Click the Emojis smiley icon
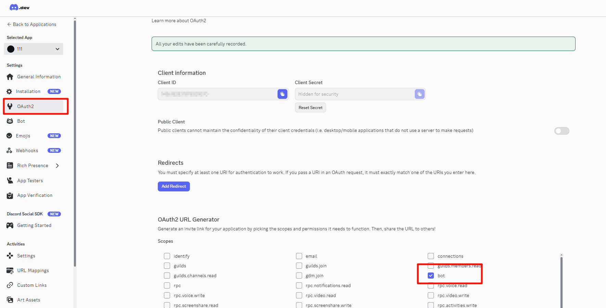This screenshot has height=308, width=606. [9, 136]
